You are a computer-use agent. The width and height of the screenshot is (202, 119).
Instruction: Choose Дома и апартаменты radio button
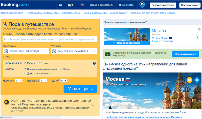[25, 73]
